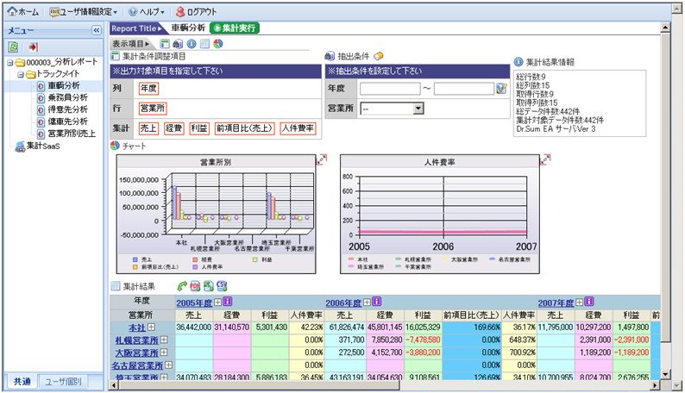Click the 抽出条件 binoculars icon beside 表示項目
The height and width of the screenshot is (393, 685).
pyautogui.click(x=178, y=44)
